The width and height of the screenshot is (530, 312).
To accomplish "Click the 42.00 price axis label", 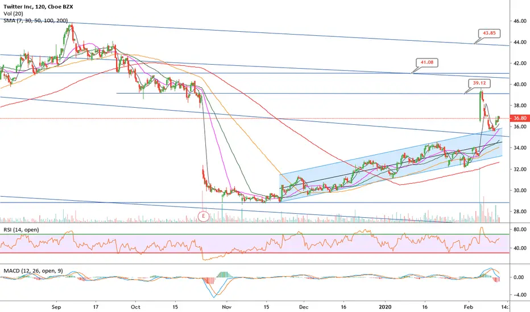I will coord(520,64).
